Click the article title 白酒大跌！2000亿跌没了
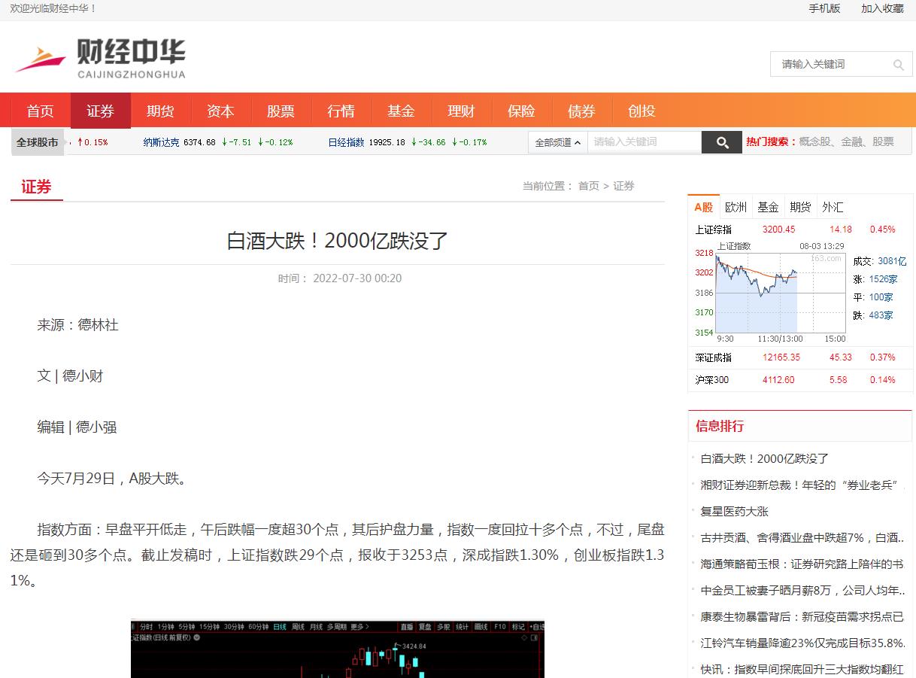 (338, 241)
